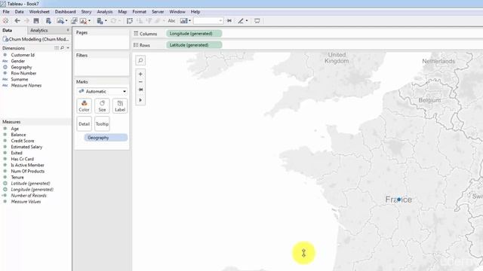Select the Customer Id dimension
483x271 pixels.
click(x=23, y=55)
